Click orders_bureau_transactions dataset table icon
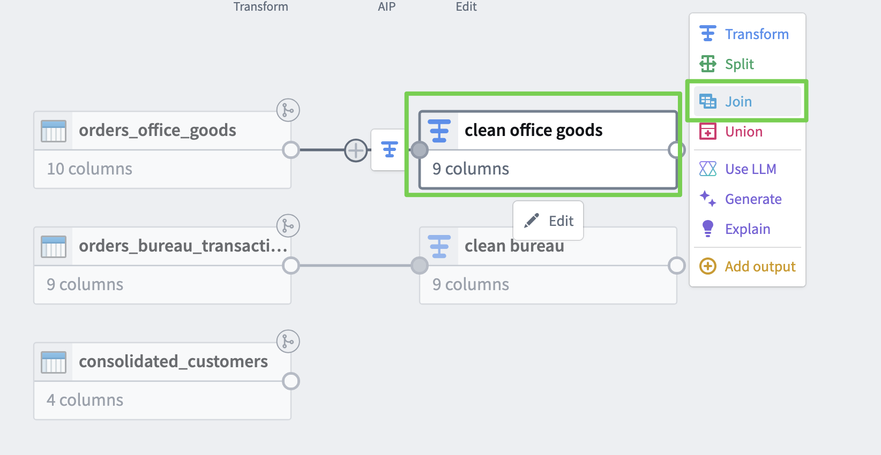Screen dimensions: 881x455 click(54, 246)
